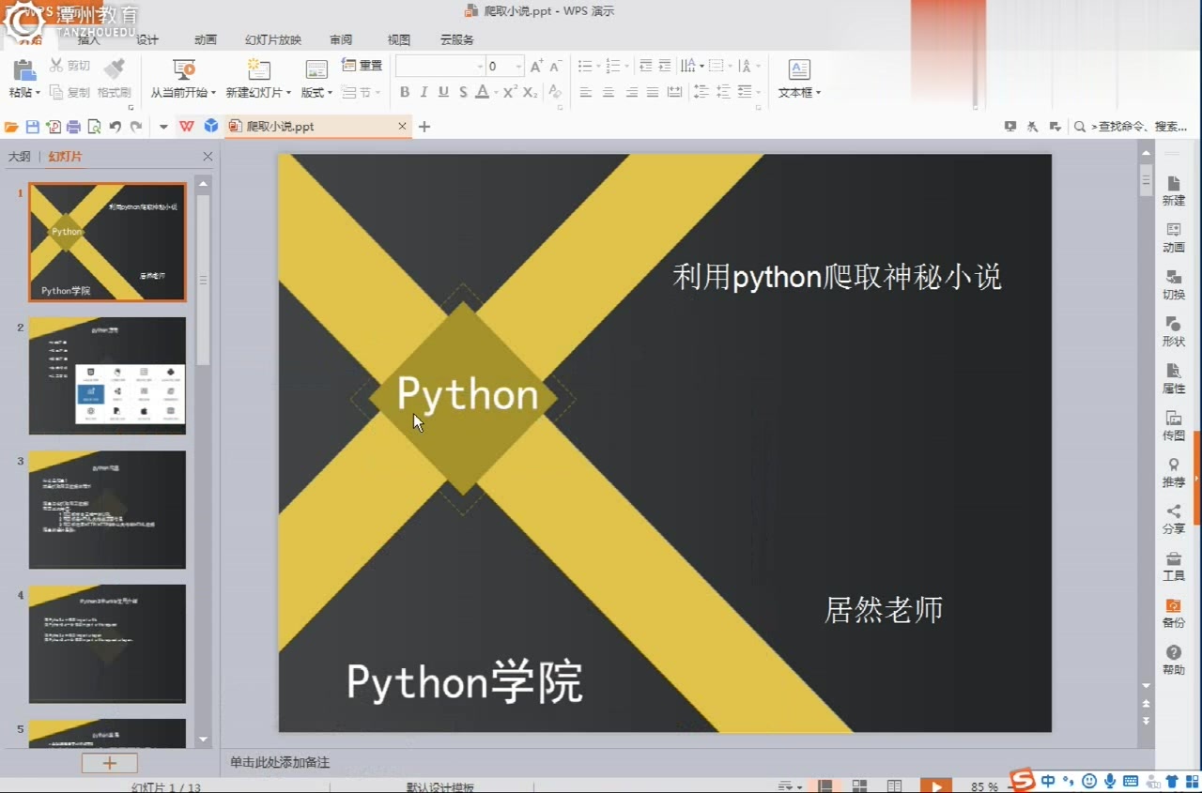Toggle center text alignment
The width and height of the screenshot is (1202, 793).
pos(609,92)
